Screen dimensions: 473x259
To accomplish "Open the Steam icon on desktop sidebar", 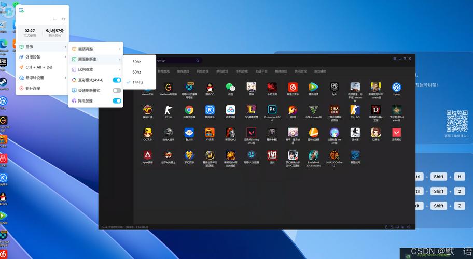I will pos(3,82).
